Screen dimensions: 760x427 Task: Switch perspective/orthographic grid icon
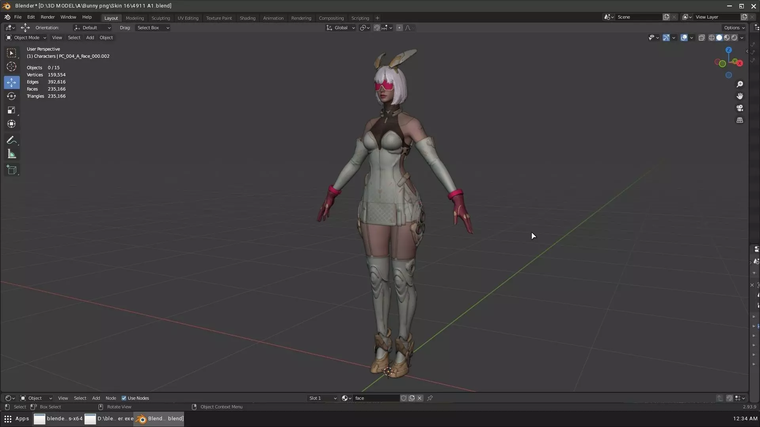(x=739, y=120)
